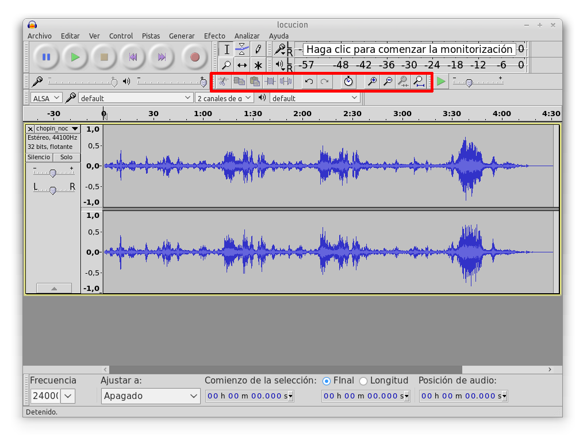This screenshot has width=587, height=441.
Task: Open the chopin_noc track menu dropdown
Action: tap(57, 128)
